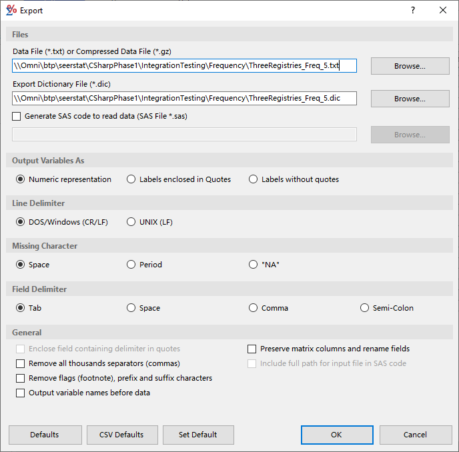Click the help question mark button
The height and width of the screenshot is (452, 459).
413,10
